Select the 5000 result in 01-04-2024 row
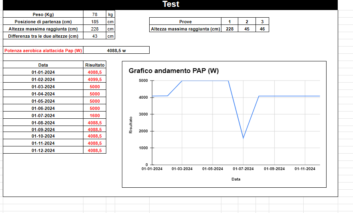Image resolution: width=353 pixels, height=213 pixels. [95, 93]
